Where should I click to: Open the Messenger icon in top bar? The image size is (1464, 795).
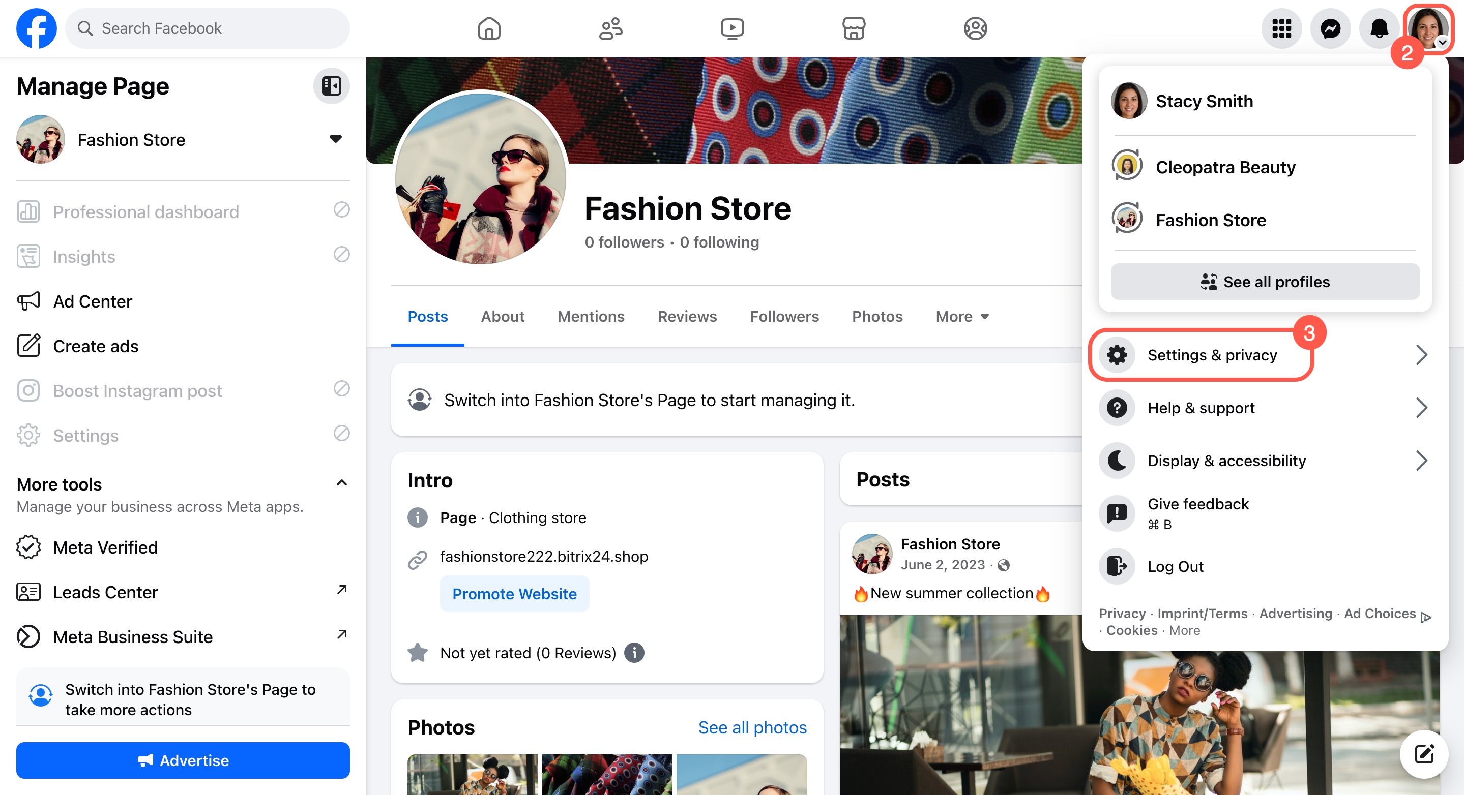pyautogui.click(x=1330, y=28)
